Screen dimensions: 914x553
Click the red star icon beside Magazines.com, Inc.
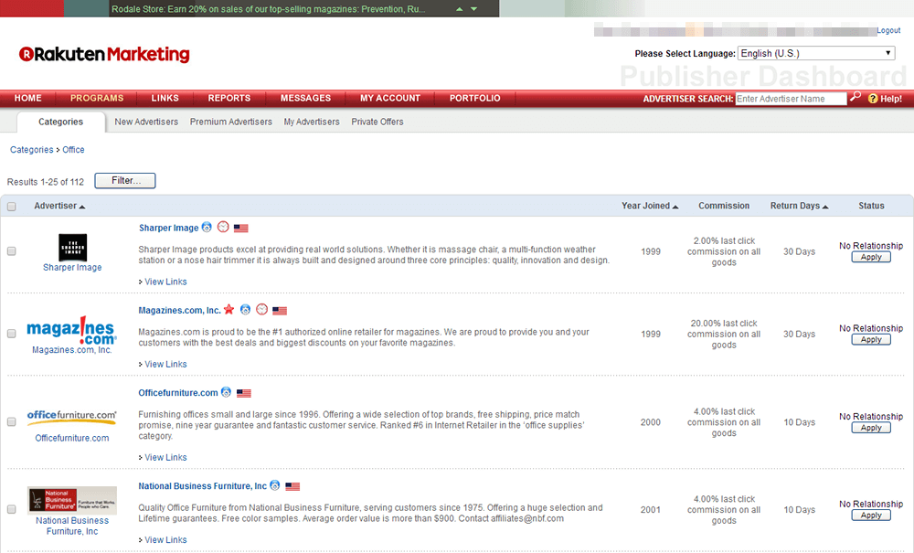point(229,310)
